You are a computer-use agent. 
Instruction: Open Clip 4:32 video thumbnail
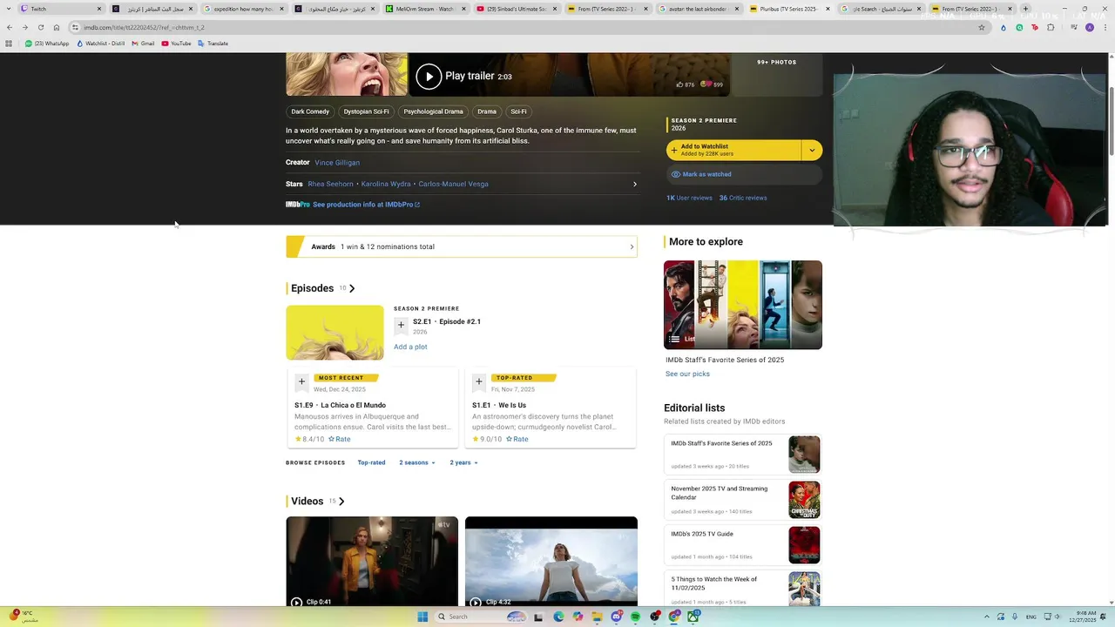coord(551,561)
